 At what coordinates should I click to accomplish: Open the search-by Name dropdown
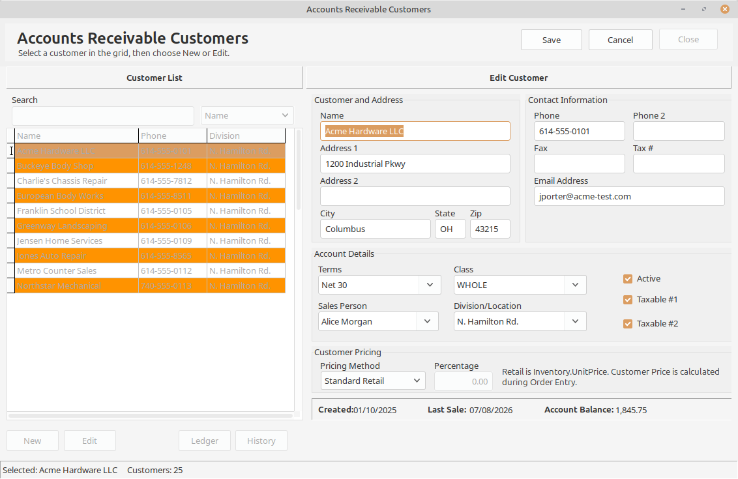coord(247,116)
